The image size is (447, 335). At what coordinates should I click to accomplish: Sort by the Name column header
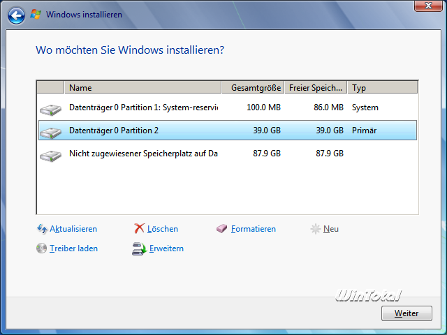(142, 87)
